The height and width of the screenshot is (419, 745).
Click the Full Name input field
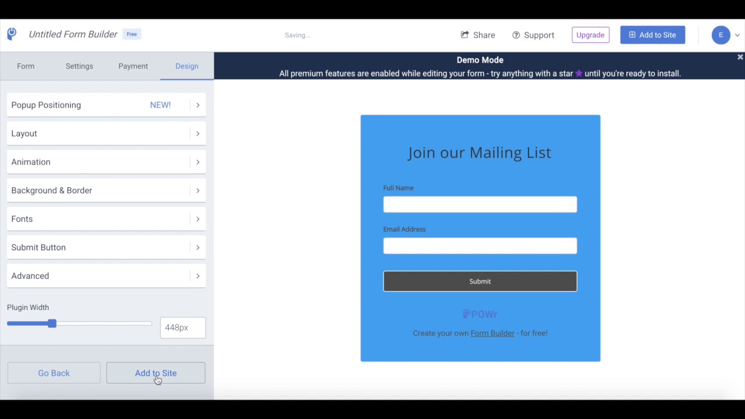pos(480,204)
